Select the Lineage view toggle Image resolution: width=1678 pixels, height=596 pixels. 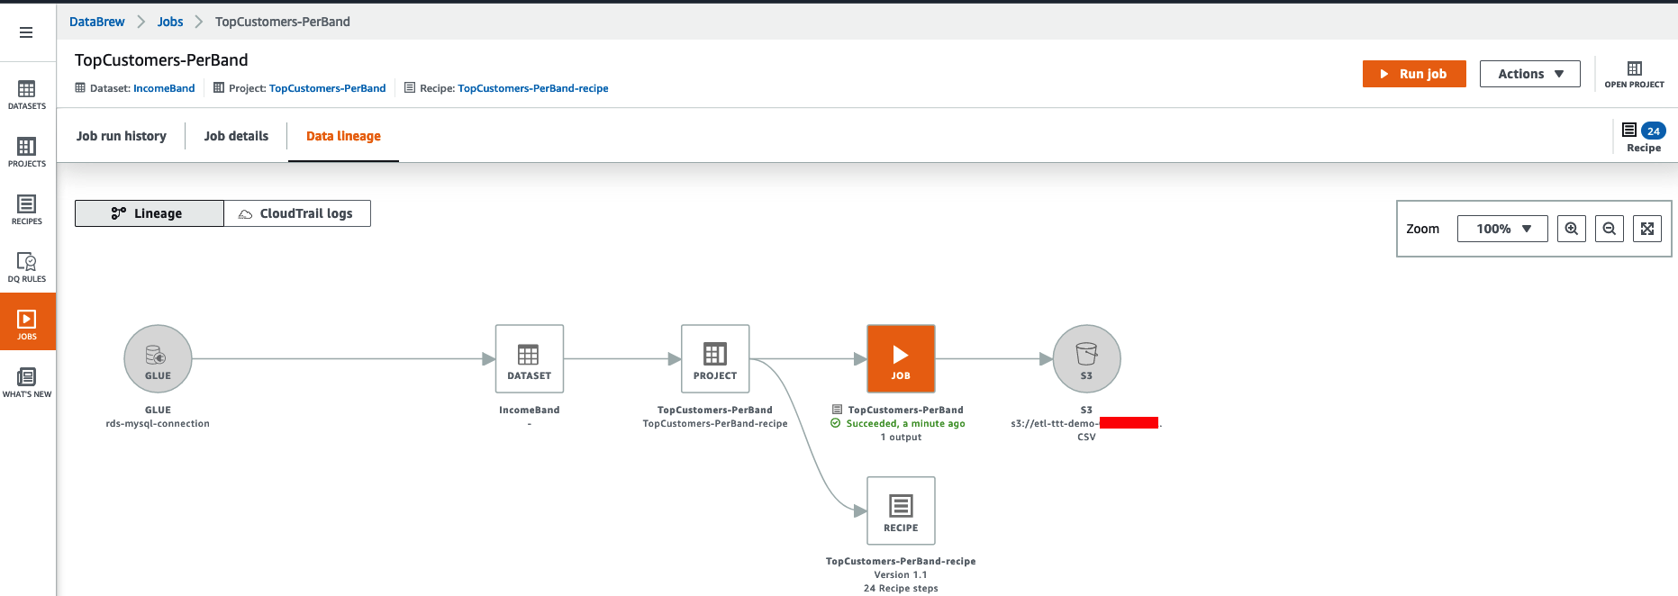coord(150,213)
